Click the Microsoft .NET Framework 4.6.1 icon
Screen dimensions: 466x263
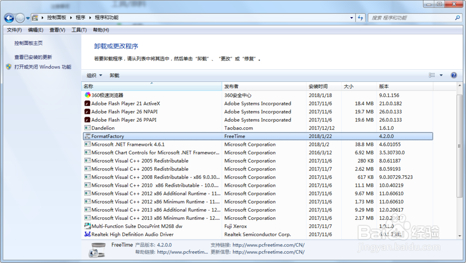click(x=88, y=144)
